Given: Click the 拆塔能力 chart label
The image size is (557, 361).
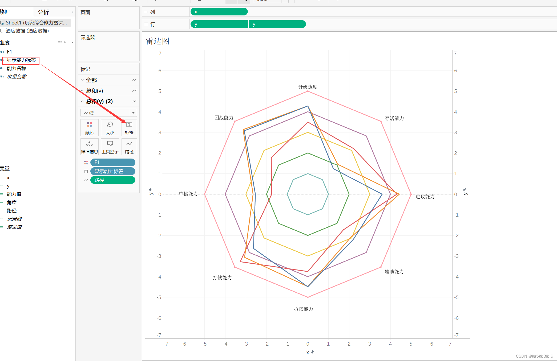Looking at the screenshot, I should tap(304, 309).
